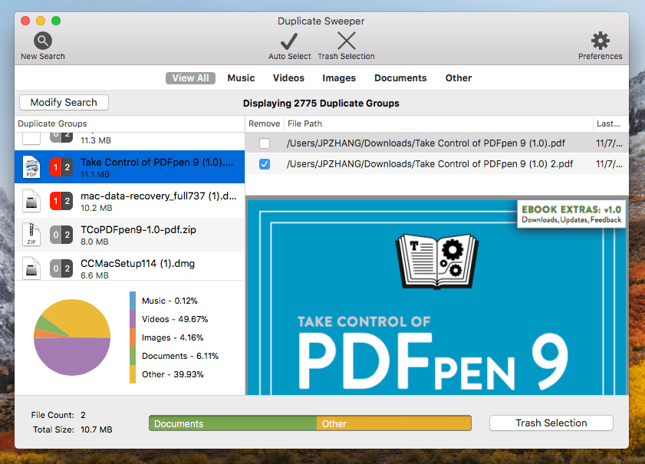This screenshot has width=645, height=464.
Task: Check the Remove box for PDFpen 9 (1.0).pdf
Action: click(265, 143)
